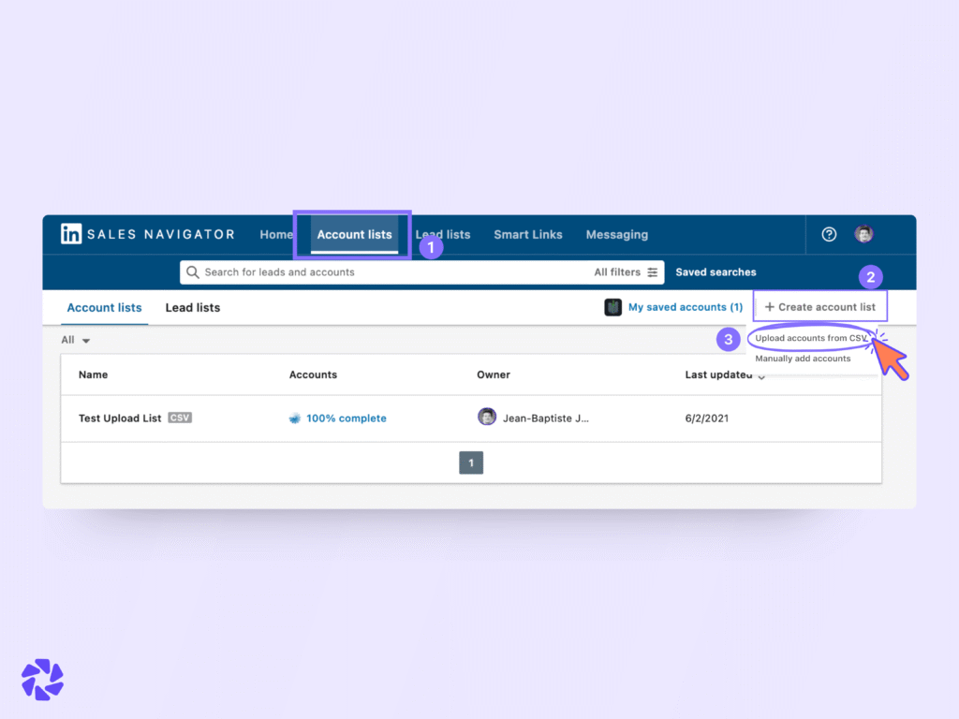Toggle the Last updated sort chevron
This screenshot has height=719, width=959.
[x=762, y=376]
